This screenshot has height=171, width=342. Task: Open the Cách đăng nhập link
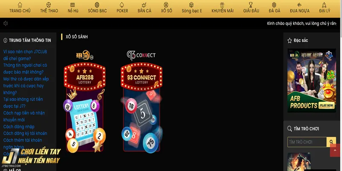point(19,127)
